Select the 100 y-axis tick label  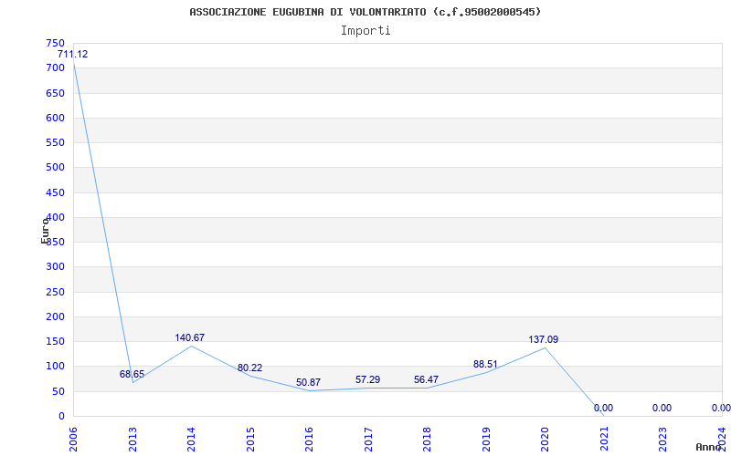point(55,367)
